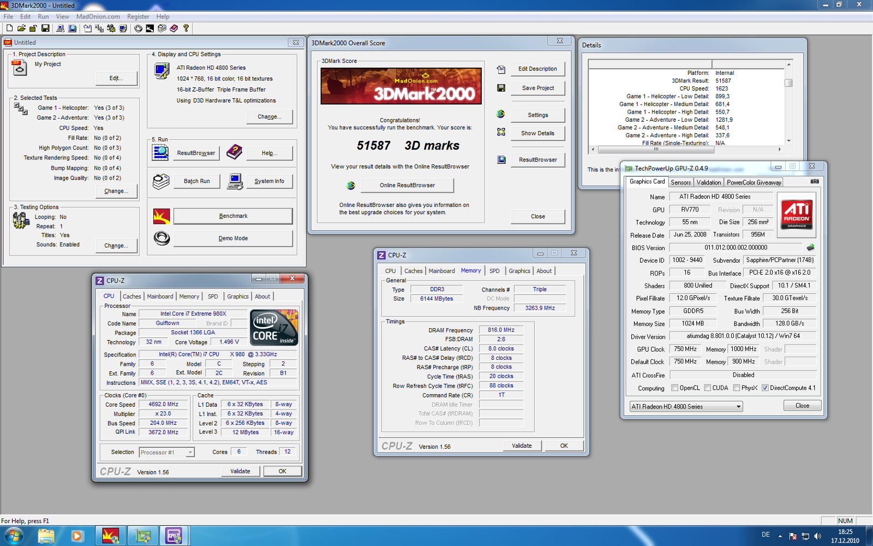Click the Batch Run papers icon
The width and height of the screenshot is (873, 546).
click(160, 181)
